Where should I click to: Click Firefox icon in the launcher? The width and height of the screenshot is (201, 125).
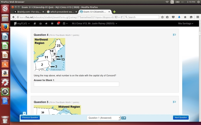5,27
